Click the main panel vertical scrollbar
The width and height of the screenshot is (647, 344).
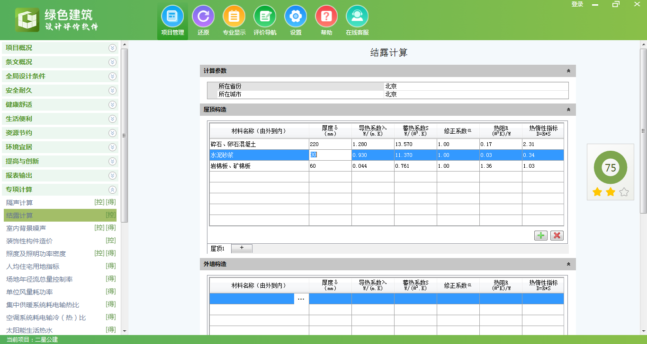643,130
